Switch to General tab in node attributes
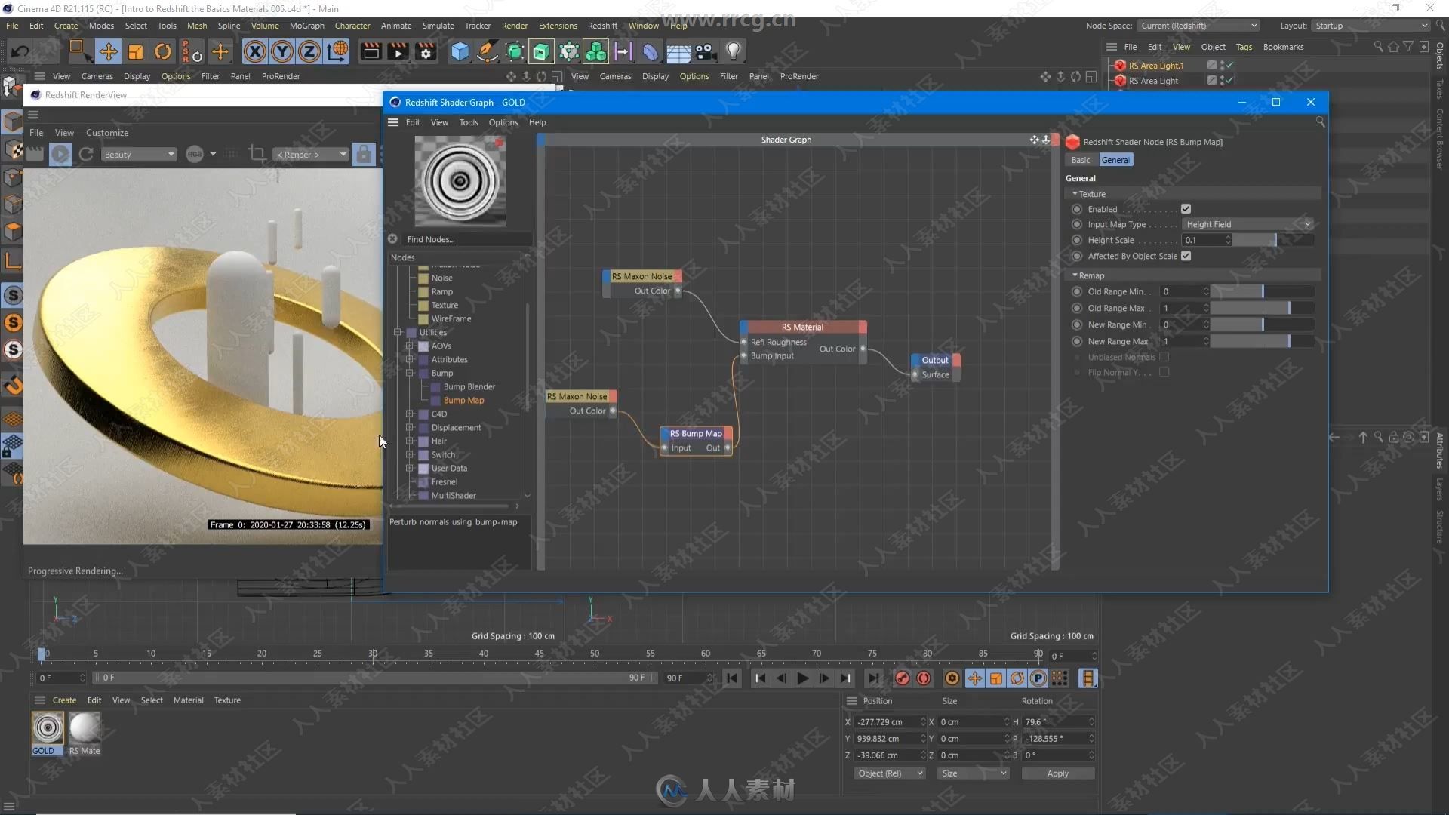 pyautogui.click(x=1115, y=160)
